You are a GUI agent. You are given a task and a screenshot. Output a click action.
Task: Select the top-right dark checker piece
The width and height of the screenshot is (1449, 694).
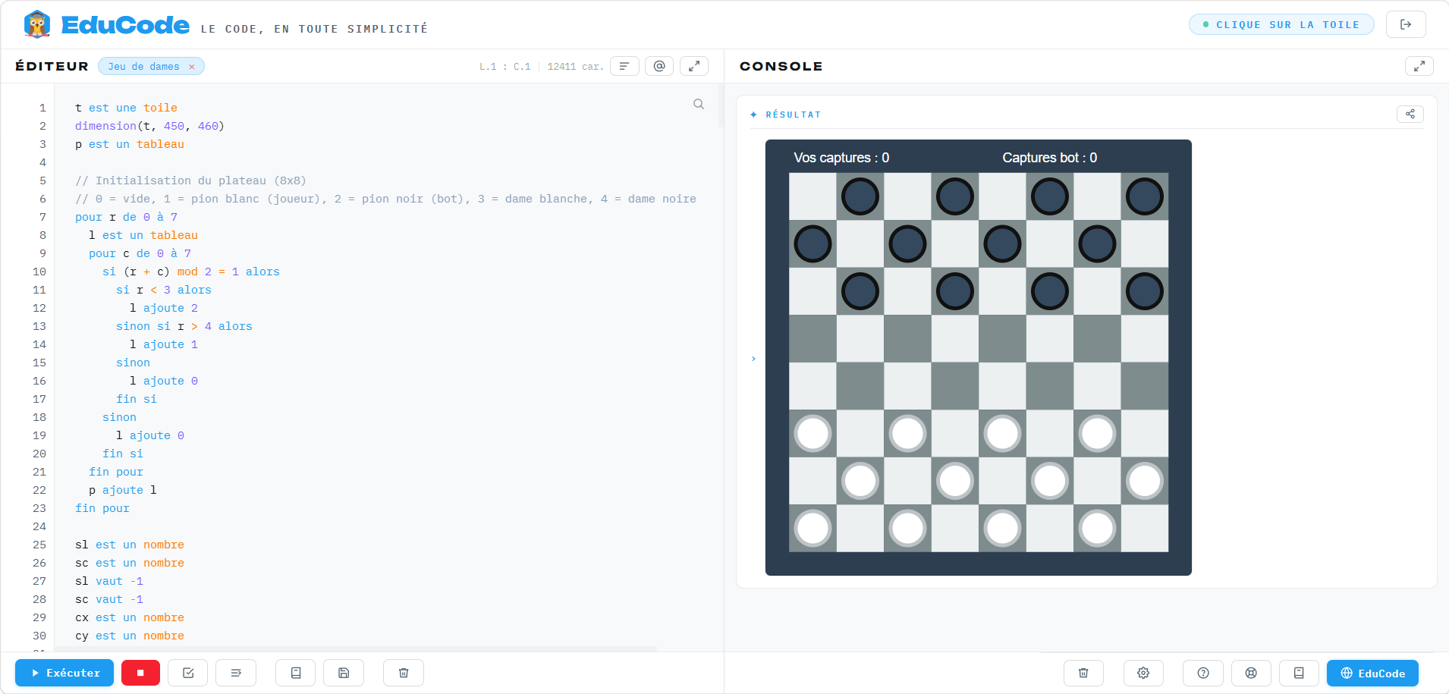(1145, 196)
